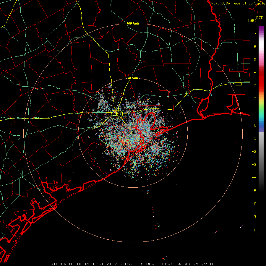Click the "0.5 DEG" elevation angle text

[145, 264]
